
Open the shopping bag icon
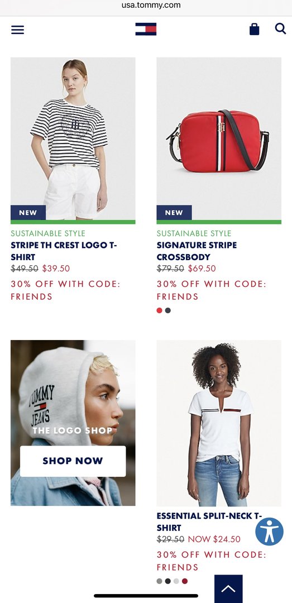pos(254,29)
